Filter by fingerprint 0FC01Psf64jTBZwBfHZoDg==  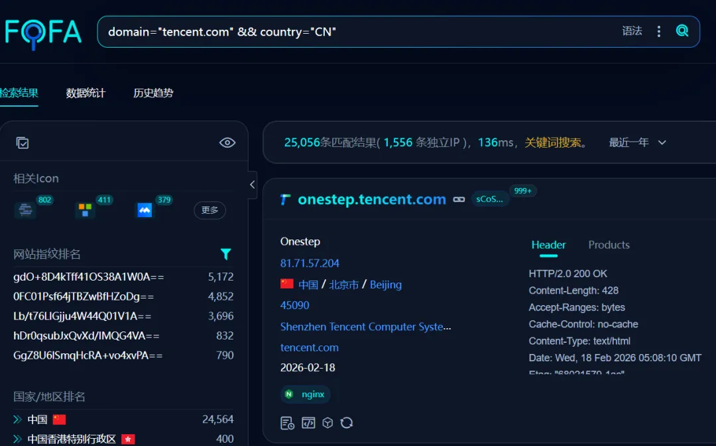[84, 296]
